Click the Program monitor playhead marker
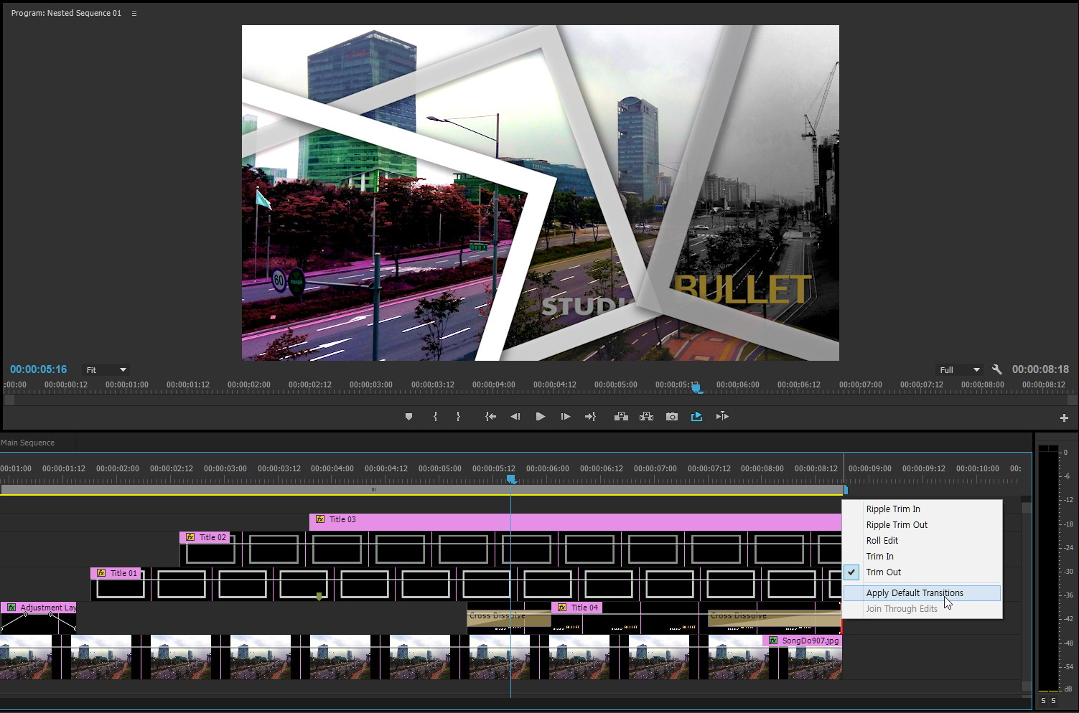 pyautogui.click(x=696, y=388)
